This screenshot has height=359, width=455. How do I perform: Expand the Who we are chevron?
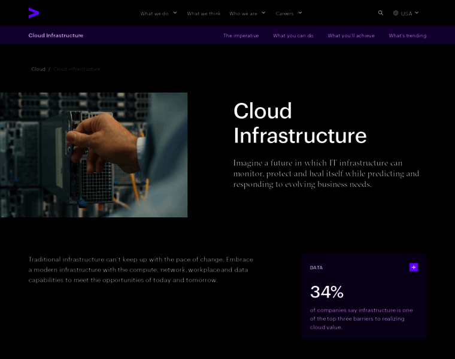[263, 13]
